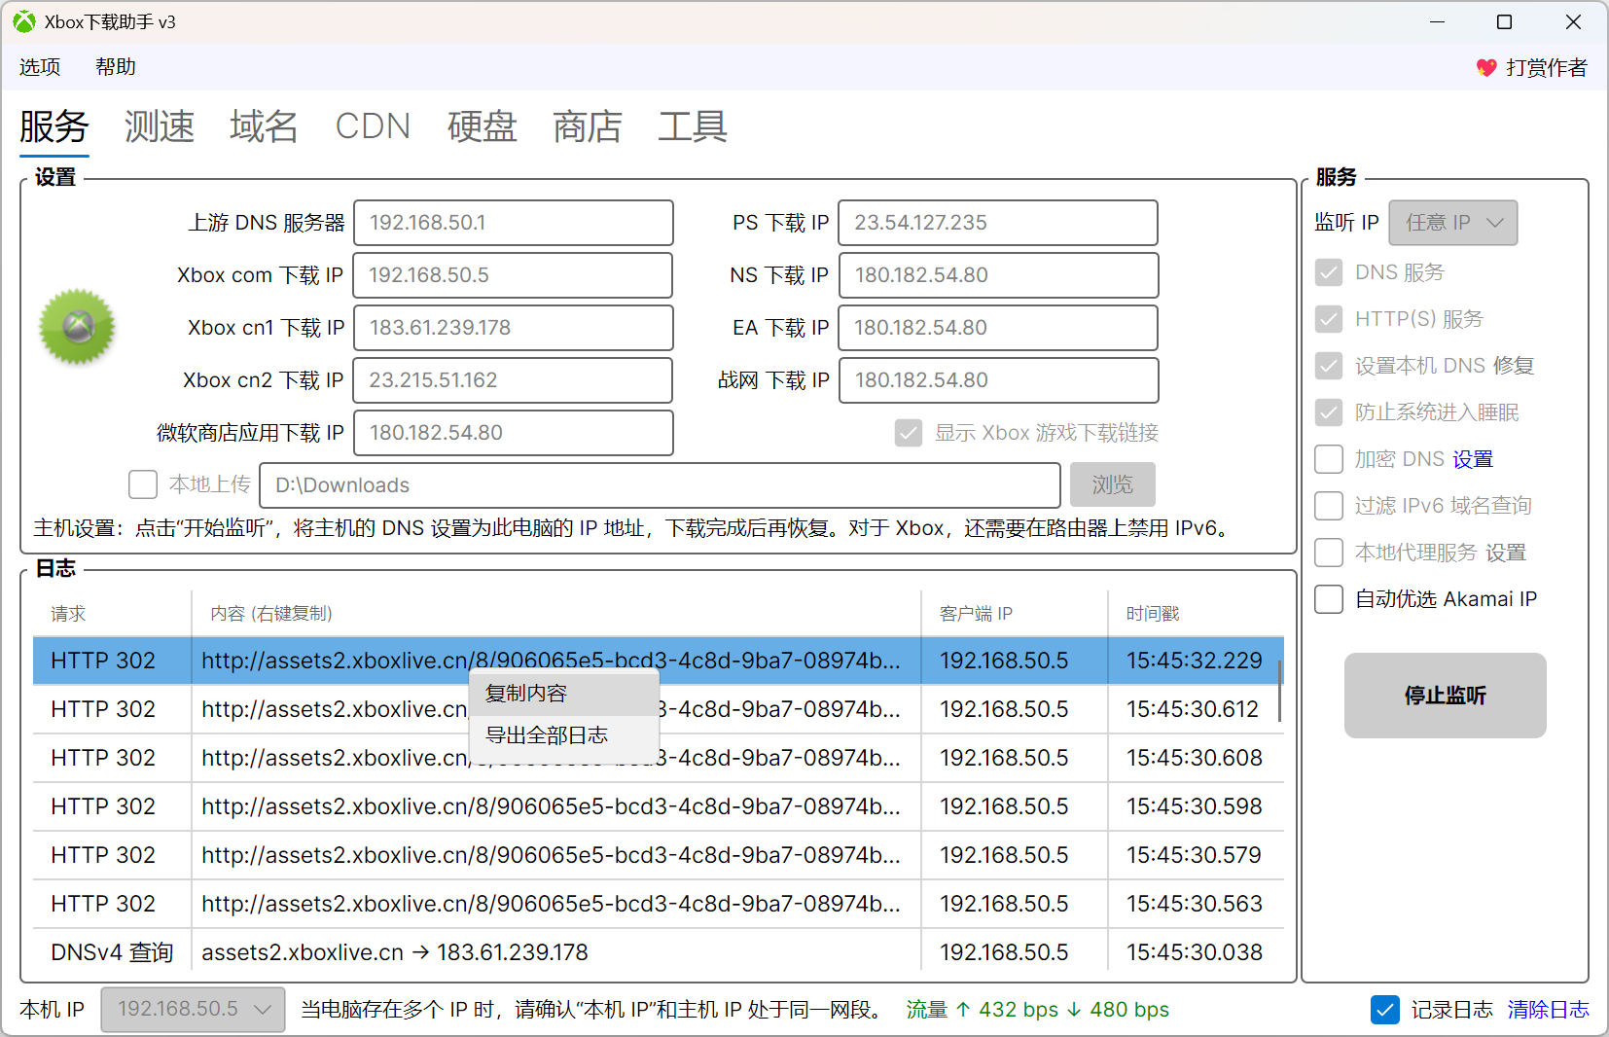Click the Xbox cn2 下载 IP field

pyautogui.click(x=514, y=380)
